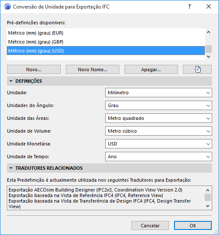Click the presets list scroll up arrow
The height and width of the screenshot is (235, 219).
(x=208, y=32)
